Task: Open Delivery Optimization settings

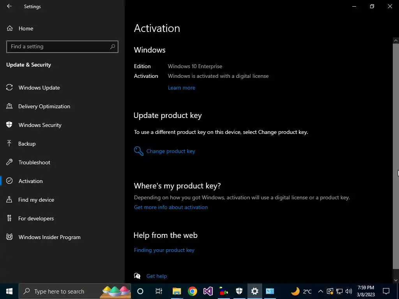Action: click(x=44, y=106)
